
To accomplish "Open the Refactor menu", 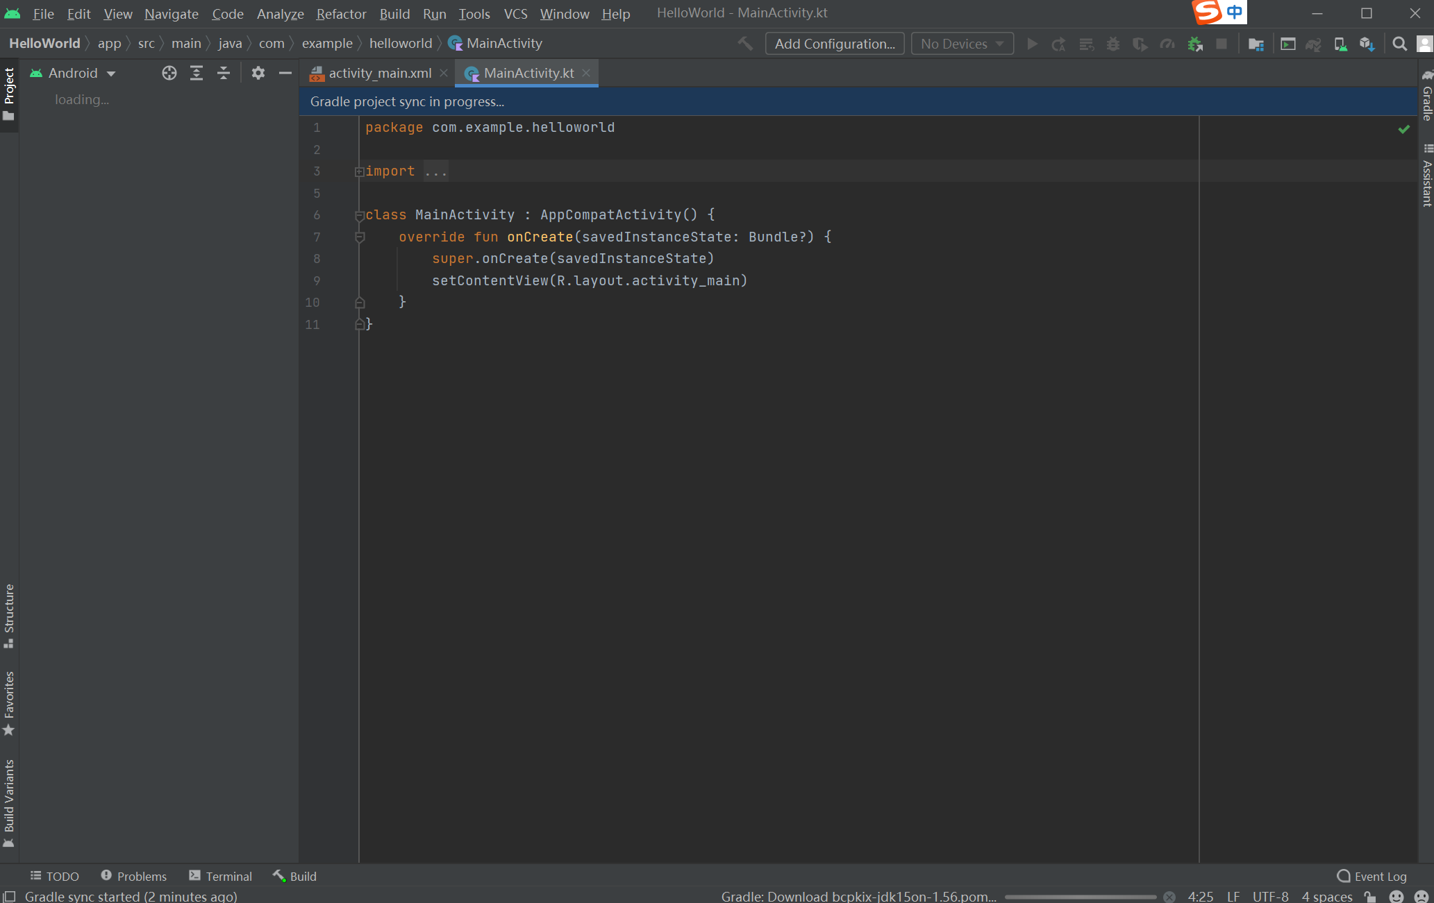I will coord(341,14).
